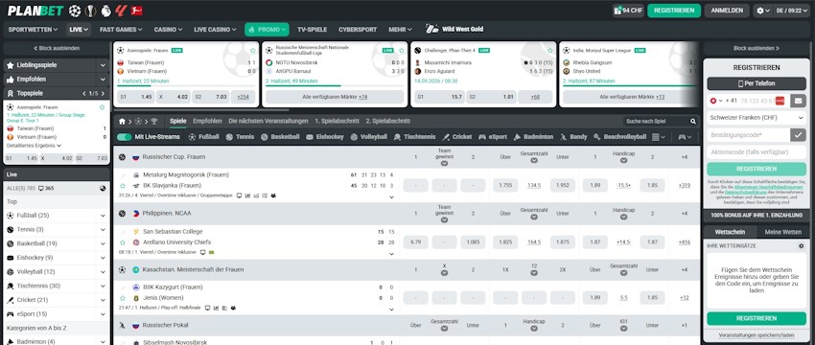
Task: Open the LaLiga icon in header
Action: [x=121, y=11]
